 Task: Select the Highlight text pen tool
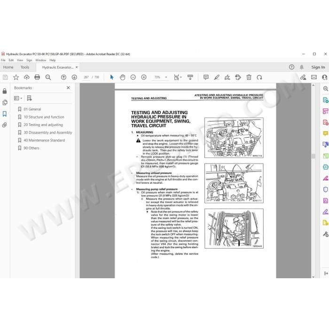(217, 78)
